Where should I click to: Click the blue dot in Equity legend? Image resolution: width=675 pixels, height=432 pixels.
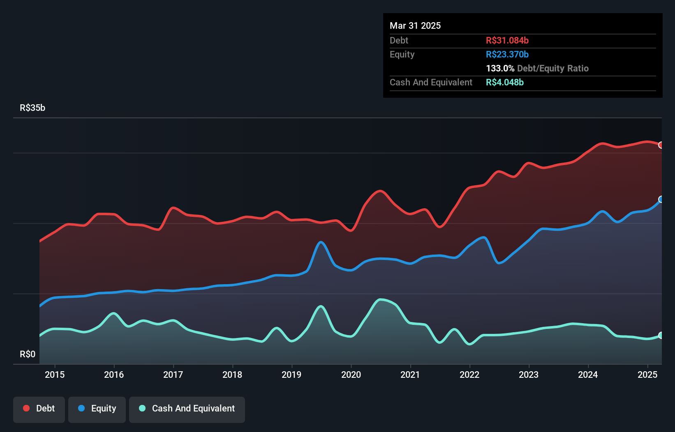pos(81,408)
